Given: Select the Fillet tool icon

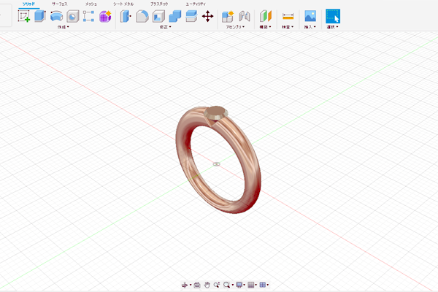Looking at the screenshot, I should [x=142, y=16].
